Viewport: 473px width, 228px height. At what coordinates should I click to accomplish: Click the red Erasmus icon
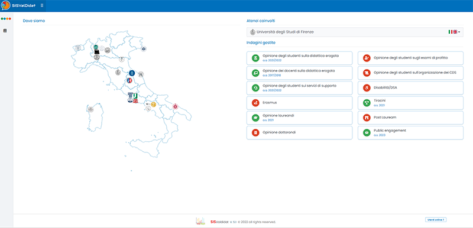point(255,103)
